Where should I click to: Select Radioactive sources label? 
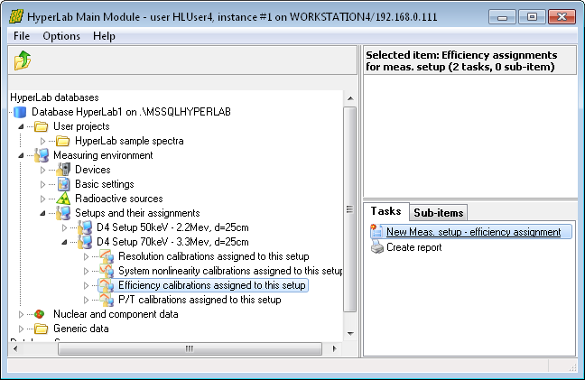118,199
